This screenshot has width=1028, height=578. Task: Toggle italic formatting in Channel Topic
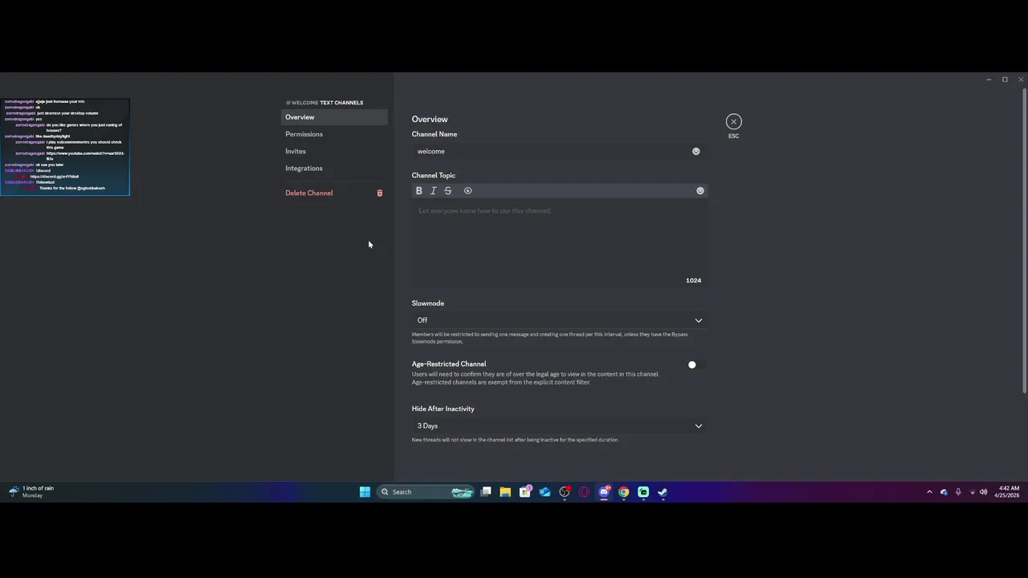433,191
